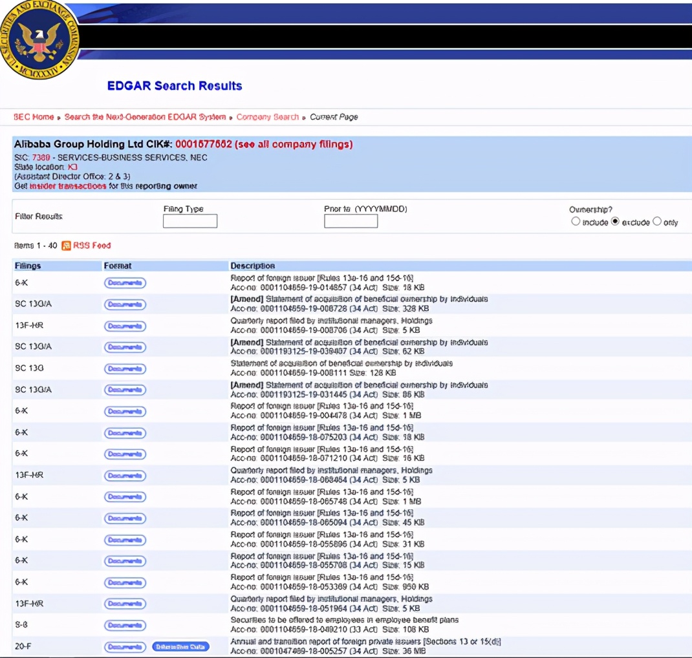Select the 'only' ownership radio button

(x=657, y=222)
